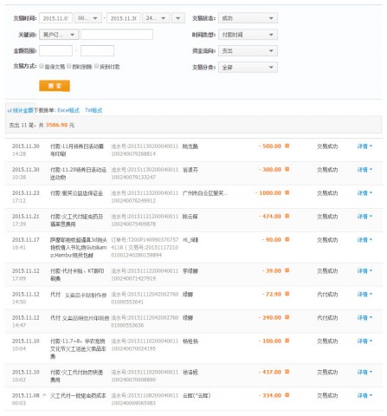The image size is (387, 416).
Task: Open the start time dropdown showing 00
Action: [x=88, y=18]
